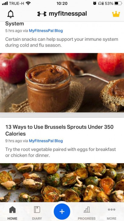Open the Progress bar chart icon

[x=87, y=209]
